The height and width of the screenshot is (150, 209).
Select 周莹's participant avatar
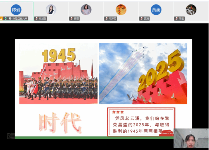point(191,10)
